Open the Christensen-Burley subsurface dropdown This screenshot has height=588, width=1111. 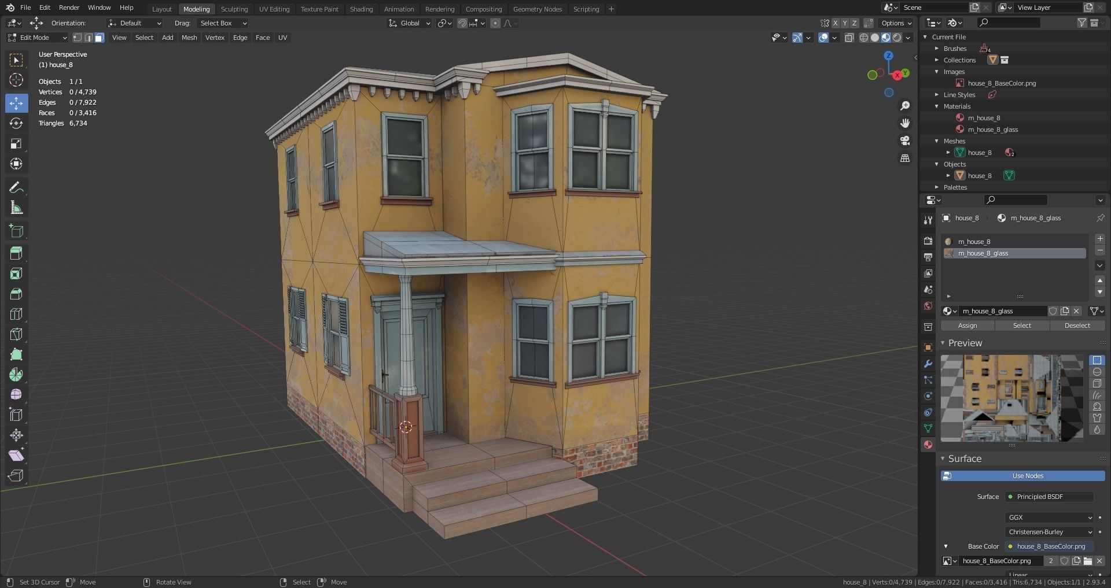1049,532
